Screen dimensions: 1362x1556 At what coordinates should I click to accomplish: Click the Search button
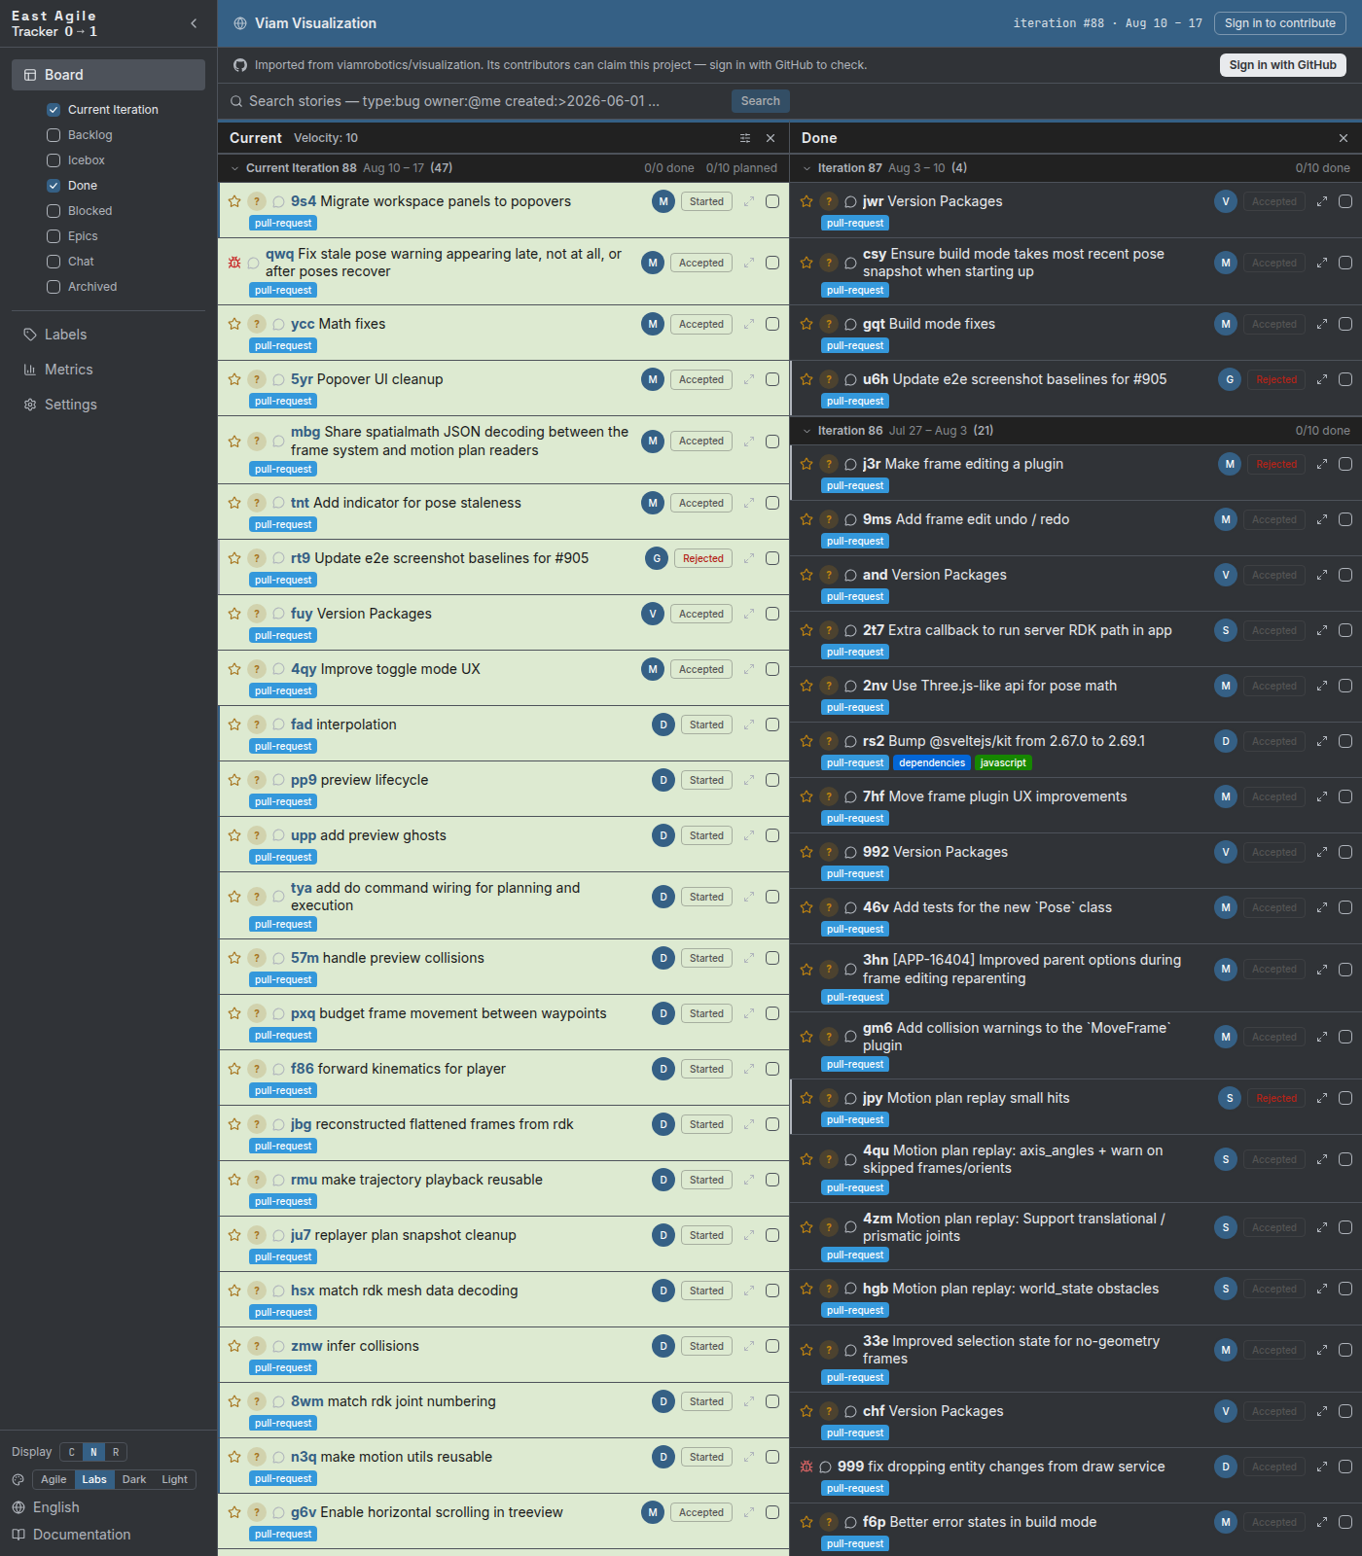click(x=760, y=101)
